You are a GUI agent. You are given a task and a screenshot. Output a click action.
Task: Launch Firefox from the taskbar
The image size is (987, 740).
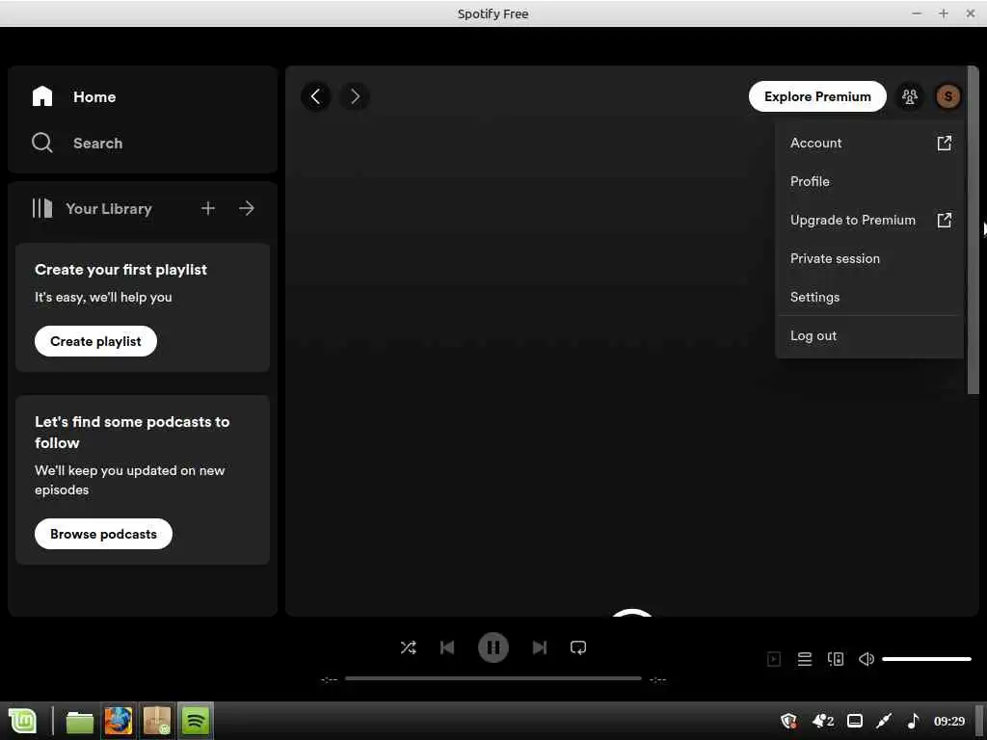click(119, 721)
